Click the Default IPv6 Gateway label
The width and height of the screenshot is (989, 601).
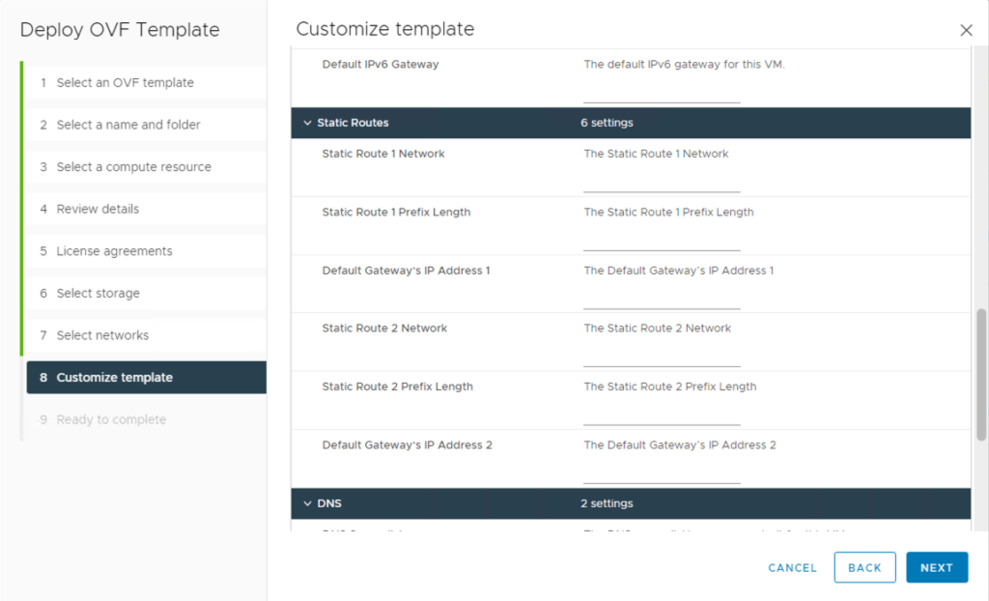[381, 65]
